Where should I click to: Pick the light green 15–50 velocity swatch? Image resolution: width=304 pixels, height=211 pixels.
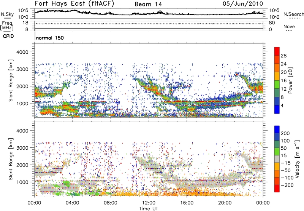coord(277,152)
